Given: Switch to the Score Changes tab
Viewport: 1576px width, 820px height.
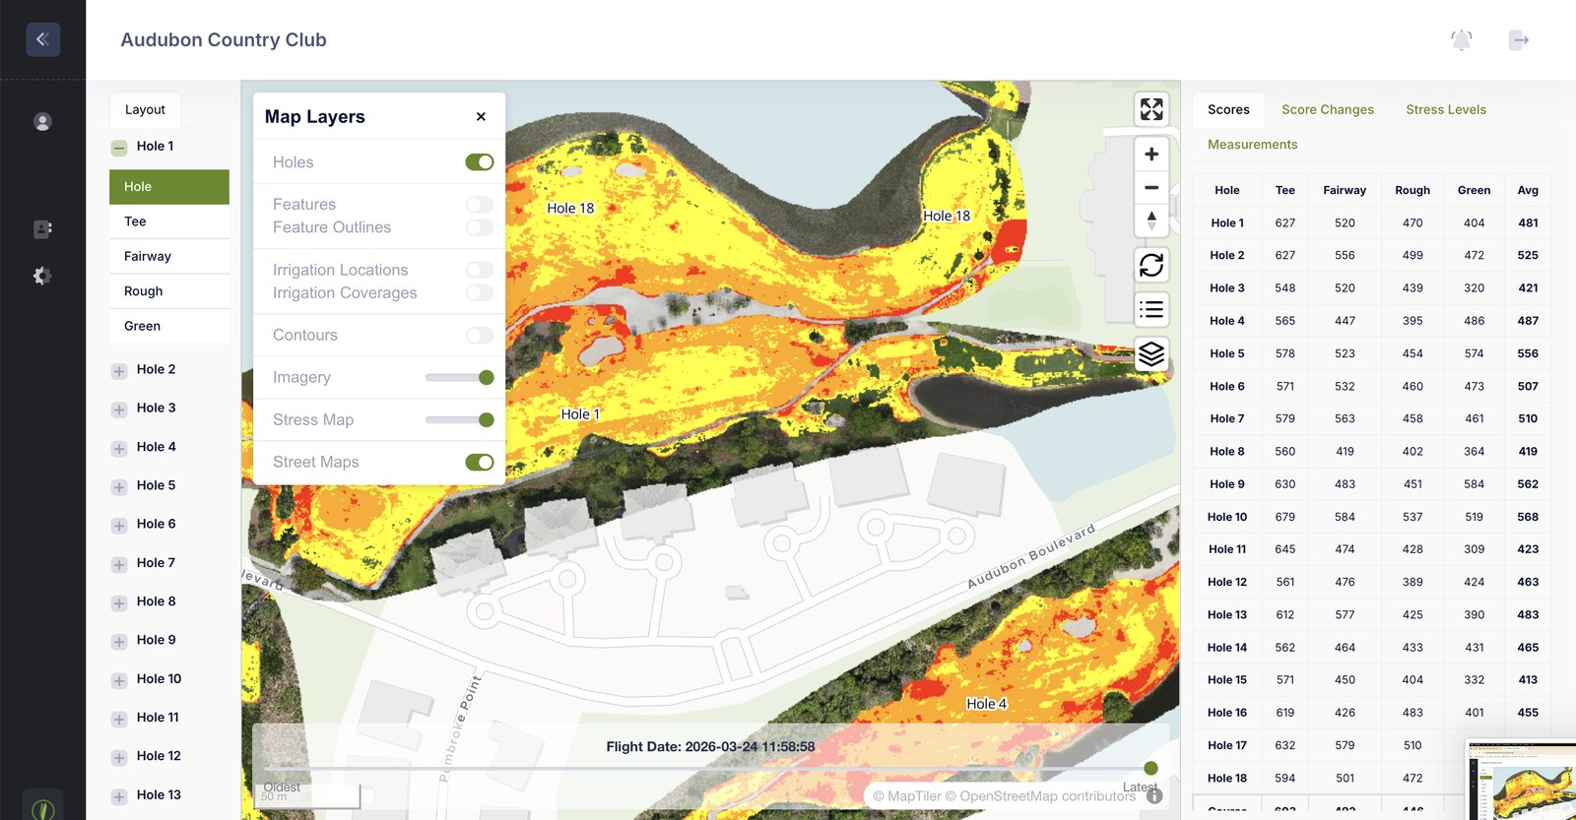Looking at the screenshot, I should (1328, 109).
